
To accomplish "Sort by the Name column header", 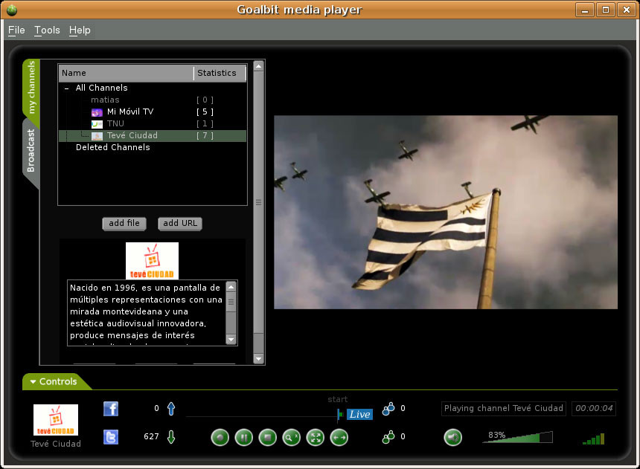I will coord(126,73).
